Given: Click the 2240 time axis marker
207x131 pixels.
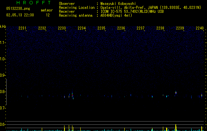Looking at the screenshot, I should (x=200, y=28).
